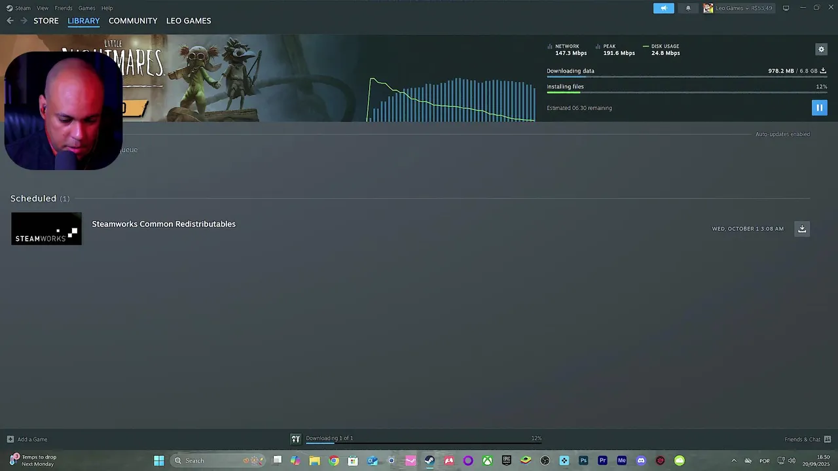838x471 pixels.
Task: Open Epic Games Launcher from taskbar
Action: tap(507, 461)
